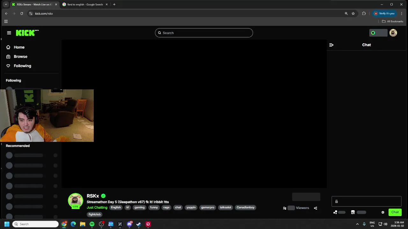Click the verified badge next to RSKx
Viewport: 408px width, 229px height.
point(103,196)
